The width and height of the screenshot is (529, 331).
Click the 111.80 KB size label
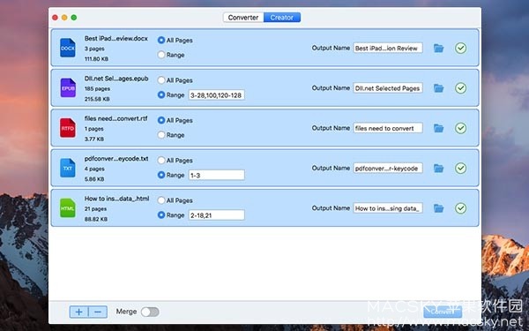(96, 59)
